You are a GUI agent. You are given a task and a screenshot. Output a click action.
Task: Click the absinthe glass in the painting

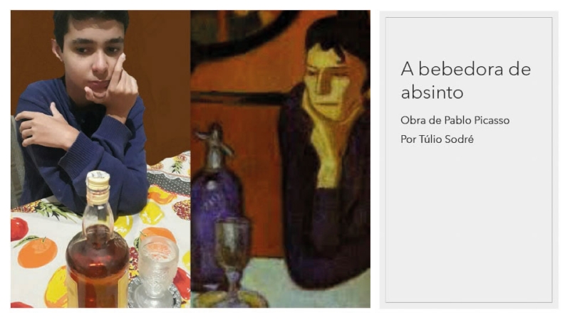pyautogui.click(x=232, y=254)
